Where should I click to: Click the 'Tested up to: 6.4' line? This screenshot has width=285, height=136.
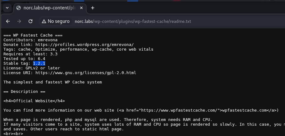pos(24,59)
